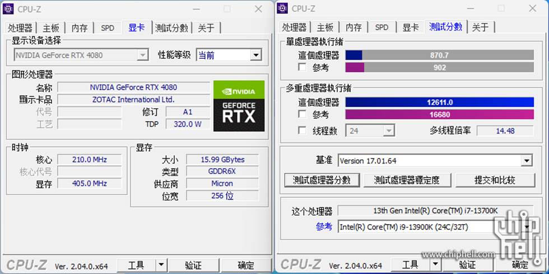The width and height of the screenshot is (549, 274).
Task: Open reference processor dropdown i9-13900K
Action: pyautogui.click(x=435, y=227)
